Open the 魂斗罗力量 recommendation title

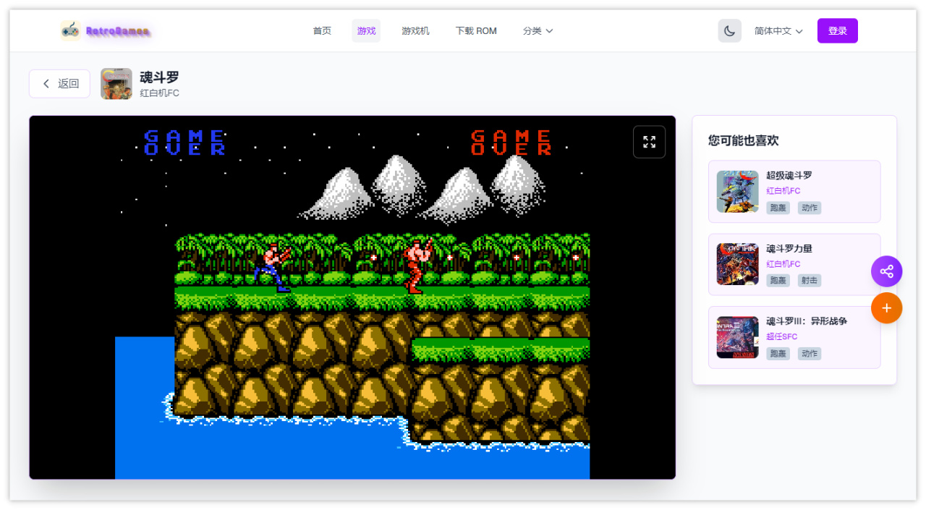click(x=789, y=249)
